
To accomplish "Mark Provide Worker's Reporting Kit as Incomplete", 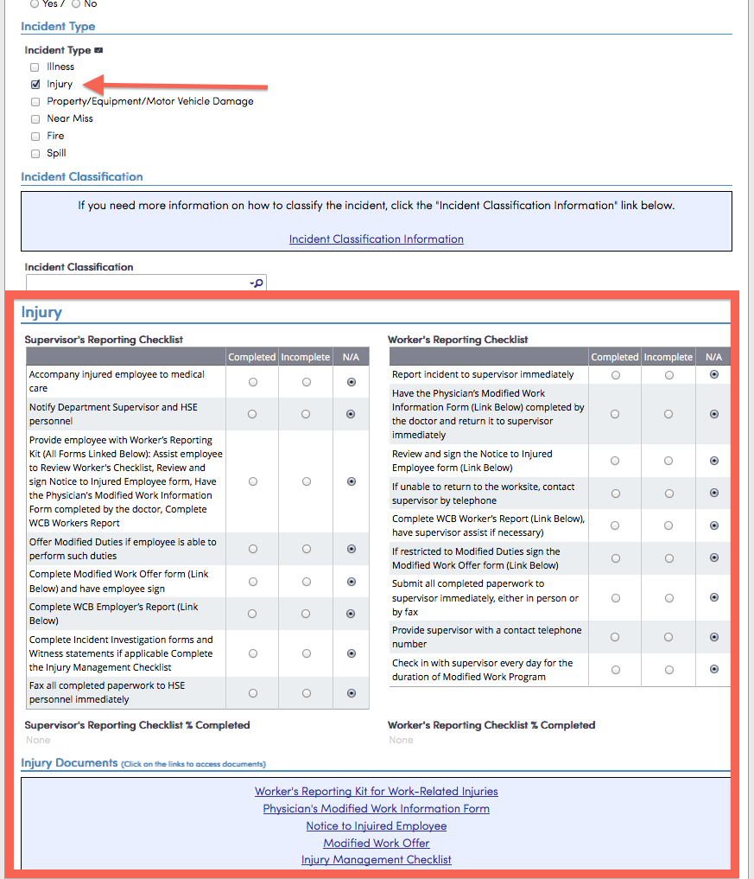I will (307, 481).
